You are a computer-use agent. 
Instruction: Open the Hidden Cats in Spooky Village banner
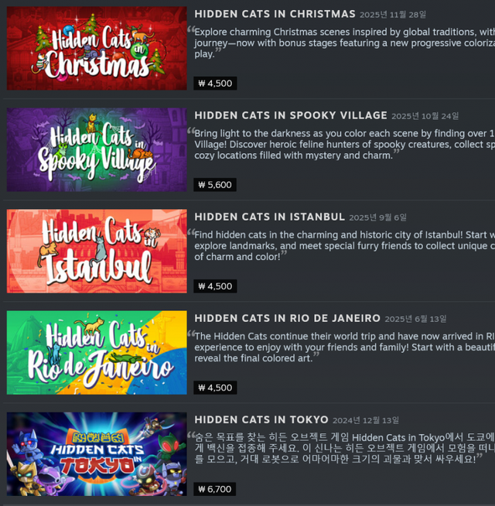pyautogui.click(x=97, y=150)
